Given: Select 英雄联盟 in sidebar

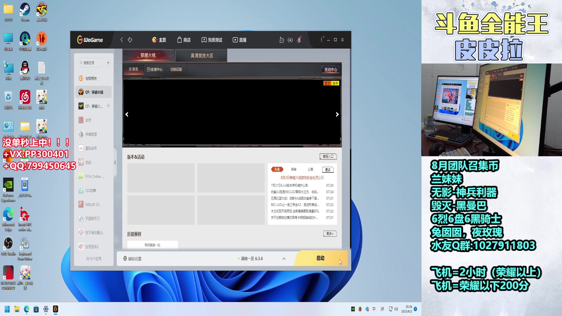Looking at the screenshot, I should click(93, 134).
